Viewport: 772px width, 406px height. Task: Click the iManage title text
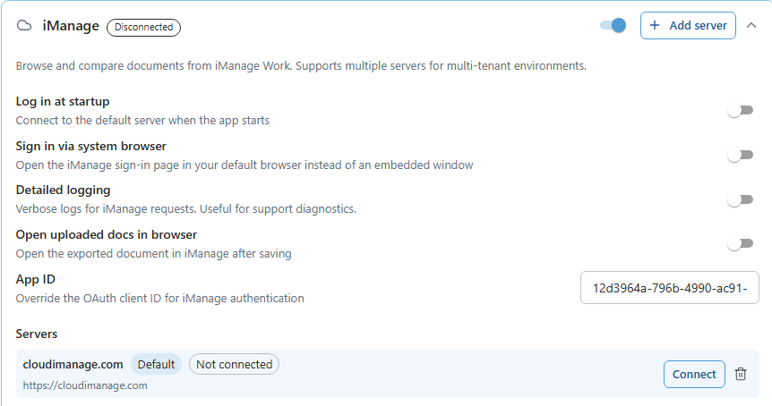[x=71, y=26]
